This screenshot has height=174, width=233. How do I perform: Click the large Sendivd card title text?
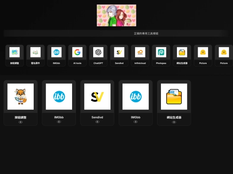coord(98,117)
